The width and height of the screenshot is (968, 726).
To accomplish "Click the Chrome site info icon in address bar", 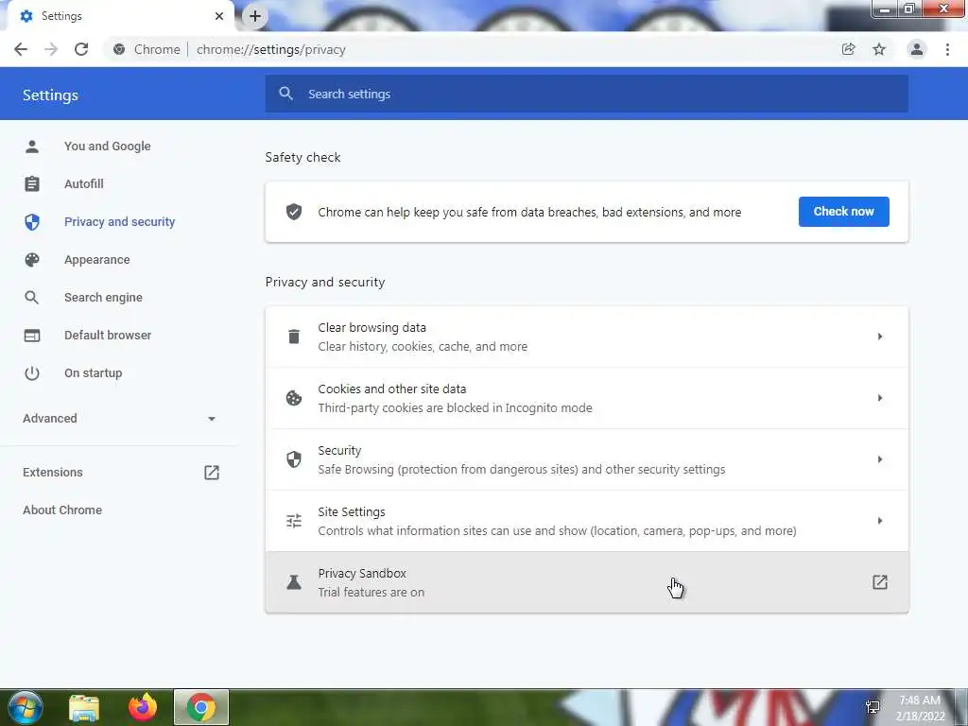I will click(119, 49).
